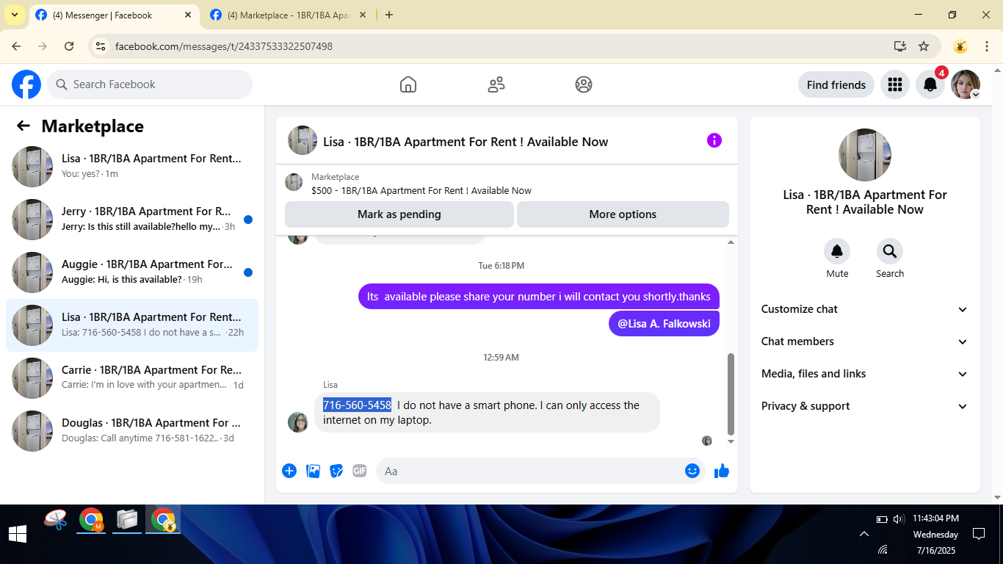Mute this conversation with the bell

tap(837, 252)
